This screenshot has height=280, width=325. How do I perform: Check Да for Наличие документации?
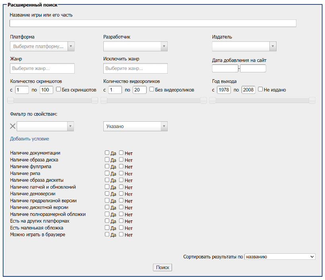click(107, 152)
